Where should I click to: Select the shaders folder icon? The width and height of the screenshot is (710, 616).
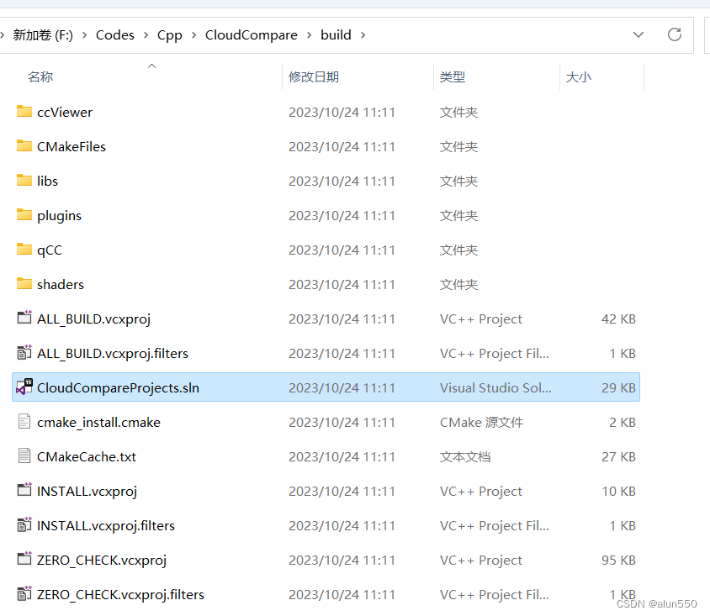(x=24, y=283)
